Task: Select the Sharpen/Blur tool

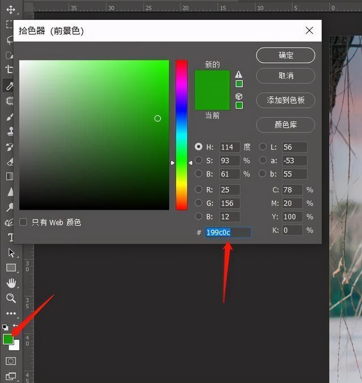Action: (10, 192)
